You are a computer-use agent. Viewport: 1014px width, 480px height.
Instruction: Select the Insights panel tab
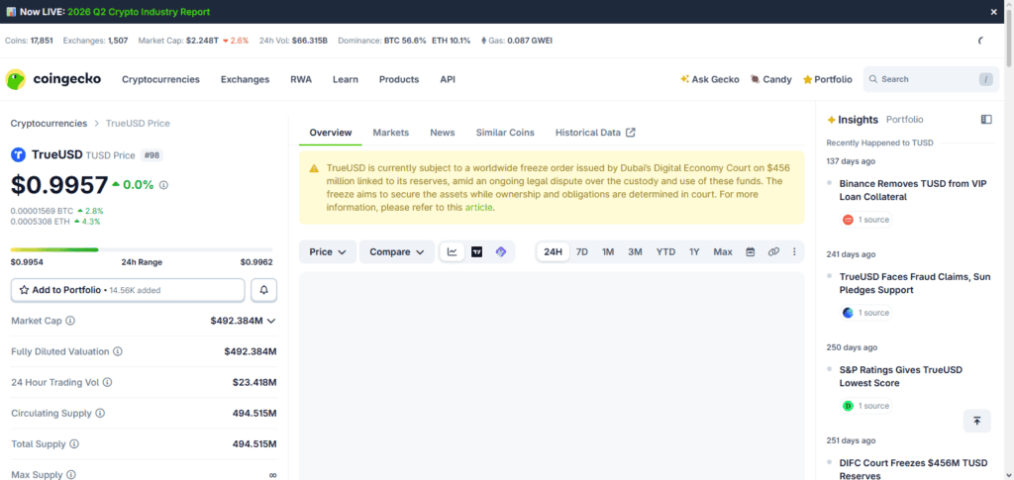pos(853,120)
